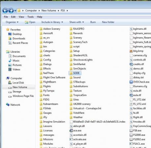Select the credits.rtf document icon
The width and height of the screenshot is (151, 148).
point(131,64)
